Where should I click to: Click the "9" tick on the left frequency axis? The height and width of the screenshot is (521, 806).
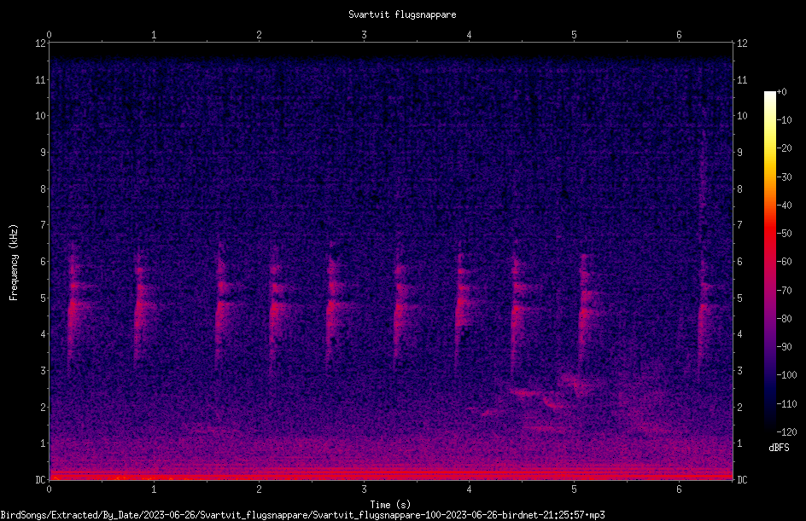pyautogui.click(x=43, y=153)
